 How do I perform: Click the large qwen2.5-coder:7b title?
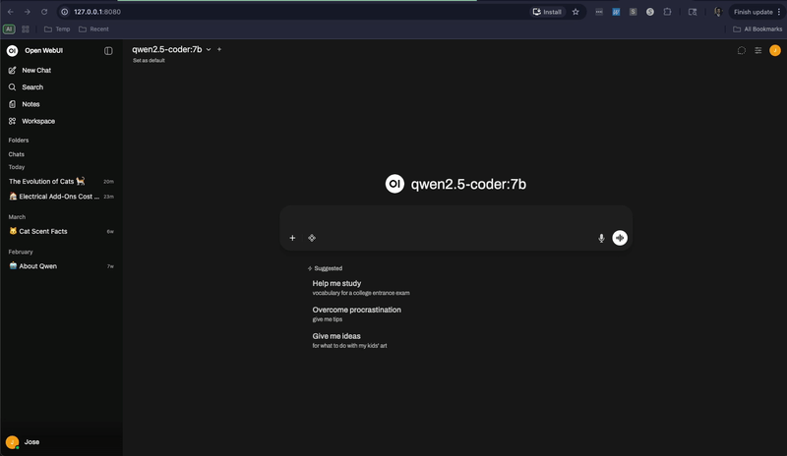[469, 184]
